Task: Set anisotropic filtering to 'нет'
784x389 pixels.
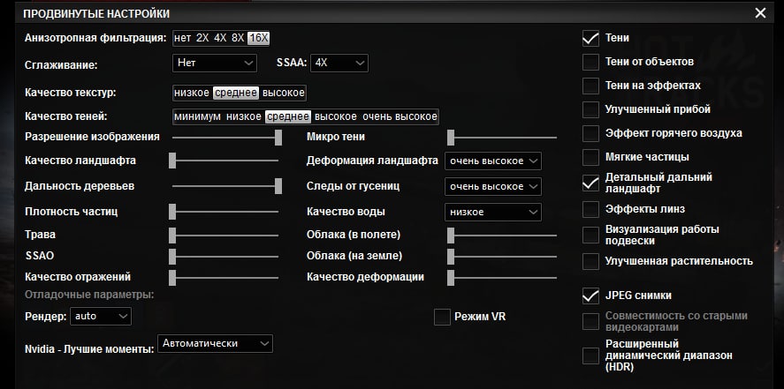Action: [183, 38]
